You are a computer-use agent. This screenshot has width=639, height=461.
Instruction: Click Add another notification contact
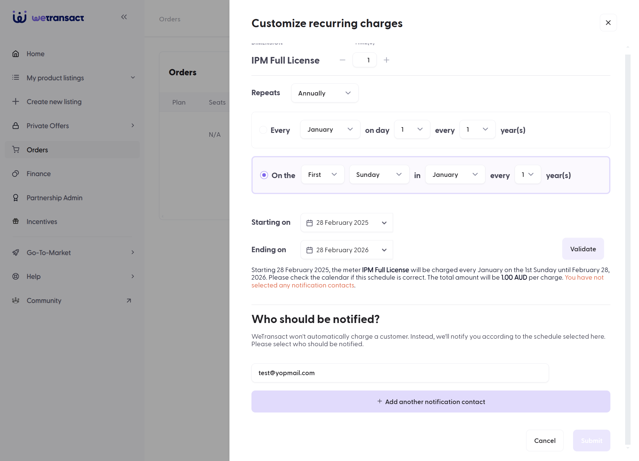pyautogui.click(x=431, y=402)
